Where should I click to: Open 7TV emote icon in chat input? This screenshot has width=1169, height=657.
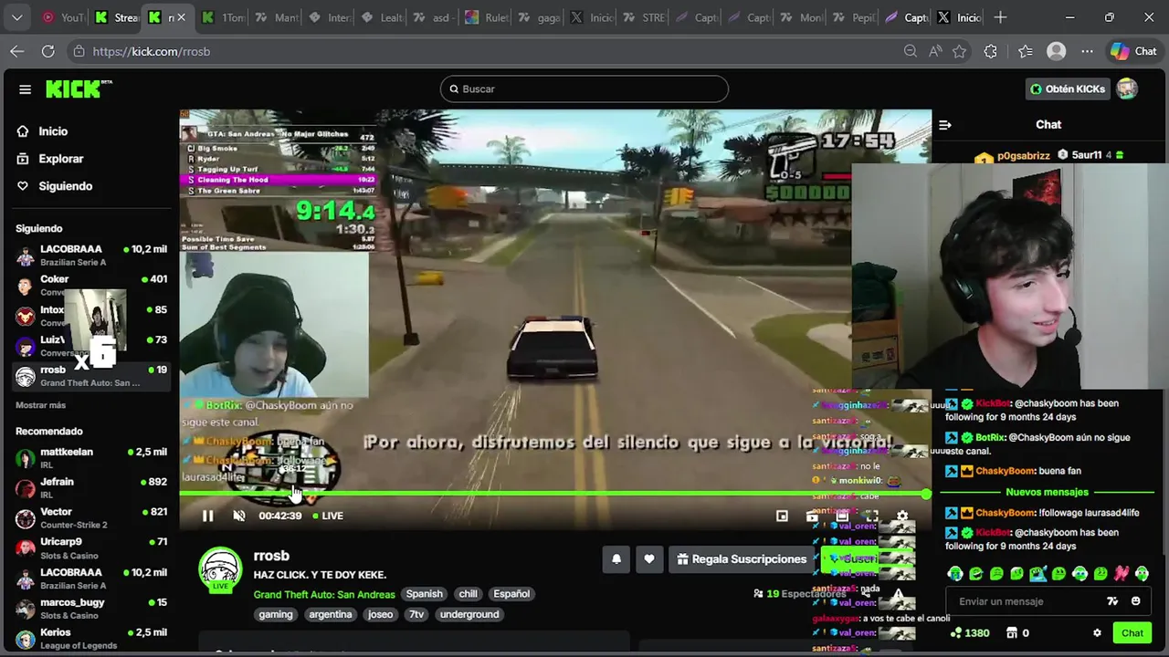coord(1112,601)
